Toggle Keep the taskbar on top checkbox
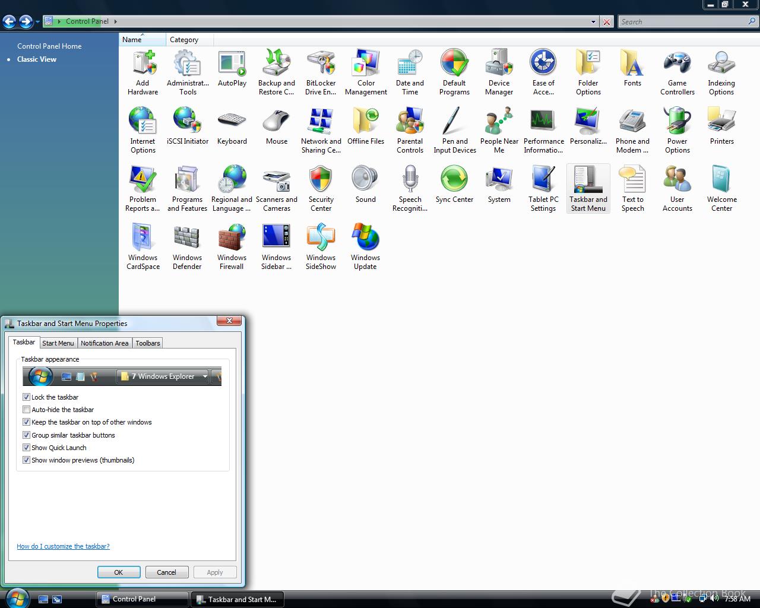This screenshot has height=608, width=760. tap(26, 422)
